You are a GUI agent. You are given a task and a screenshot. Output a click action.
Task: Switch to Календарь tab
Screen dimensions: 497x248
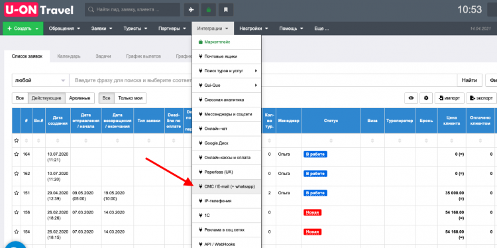pos(69,56)
